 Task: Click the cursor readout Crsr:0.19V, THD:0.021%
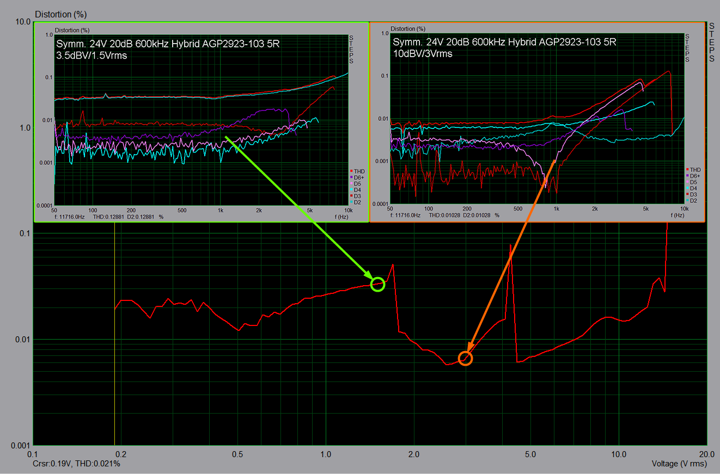point(77,464)
